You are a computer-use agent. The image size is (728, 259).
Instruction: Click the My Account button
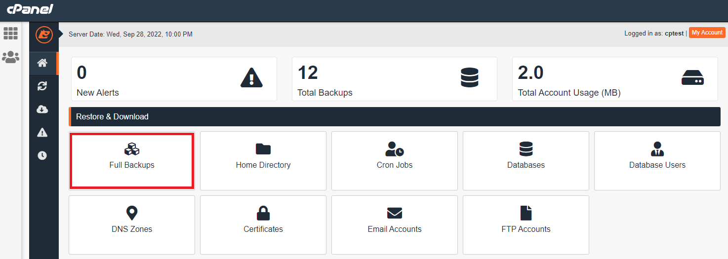point(707,33)
